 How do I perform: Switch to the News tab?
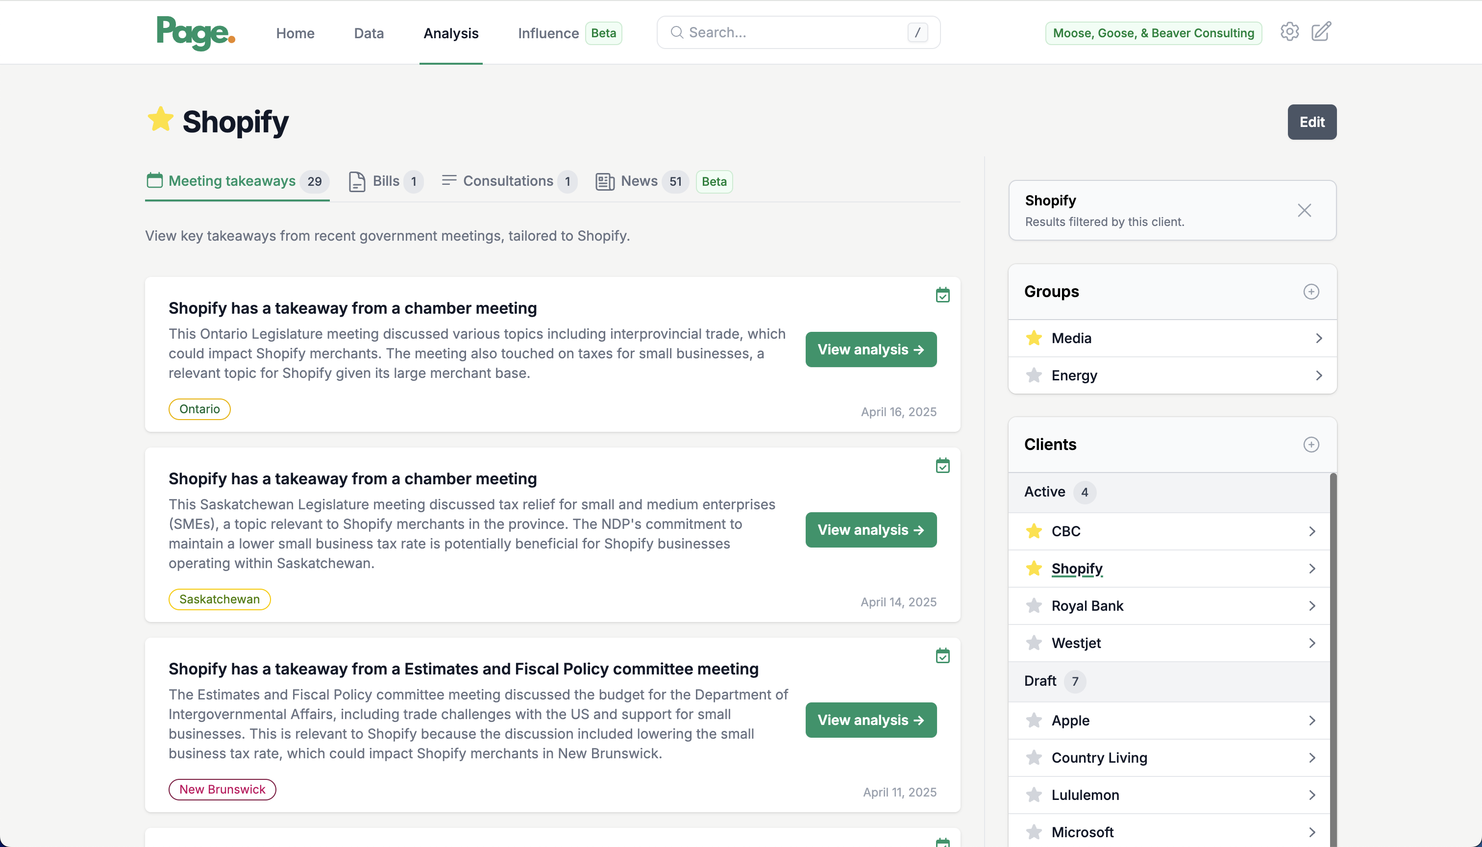pyautogui.click(x=641, y=181)
